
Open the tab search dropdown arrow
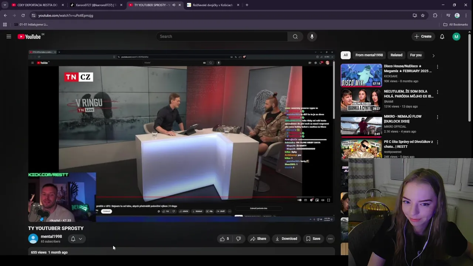[x=5, y=5]
